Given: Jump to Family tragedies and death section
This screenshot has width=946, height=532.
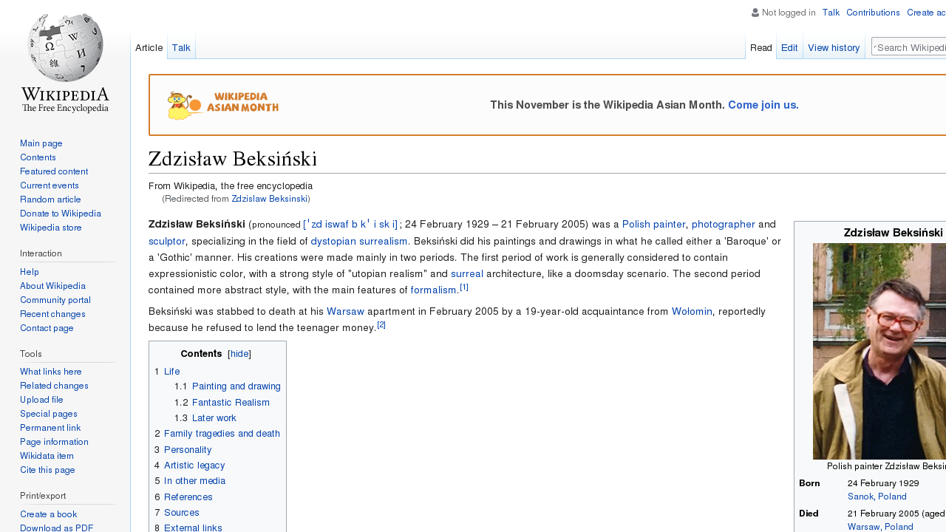Looking at the screenshot, I should pos(222,434).
